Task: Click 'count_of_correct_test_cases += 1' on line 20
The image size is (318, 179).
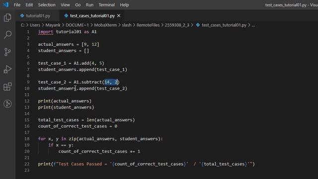Action: 99,151
